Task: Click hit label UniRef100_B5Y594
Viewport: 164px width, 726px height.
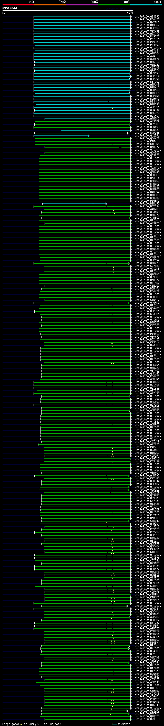Action: coord(147,206)
